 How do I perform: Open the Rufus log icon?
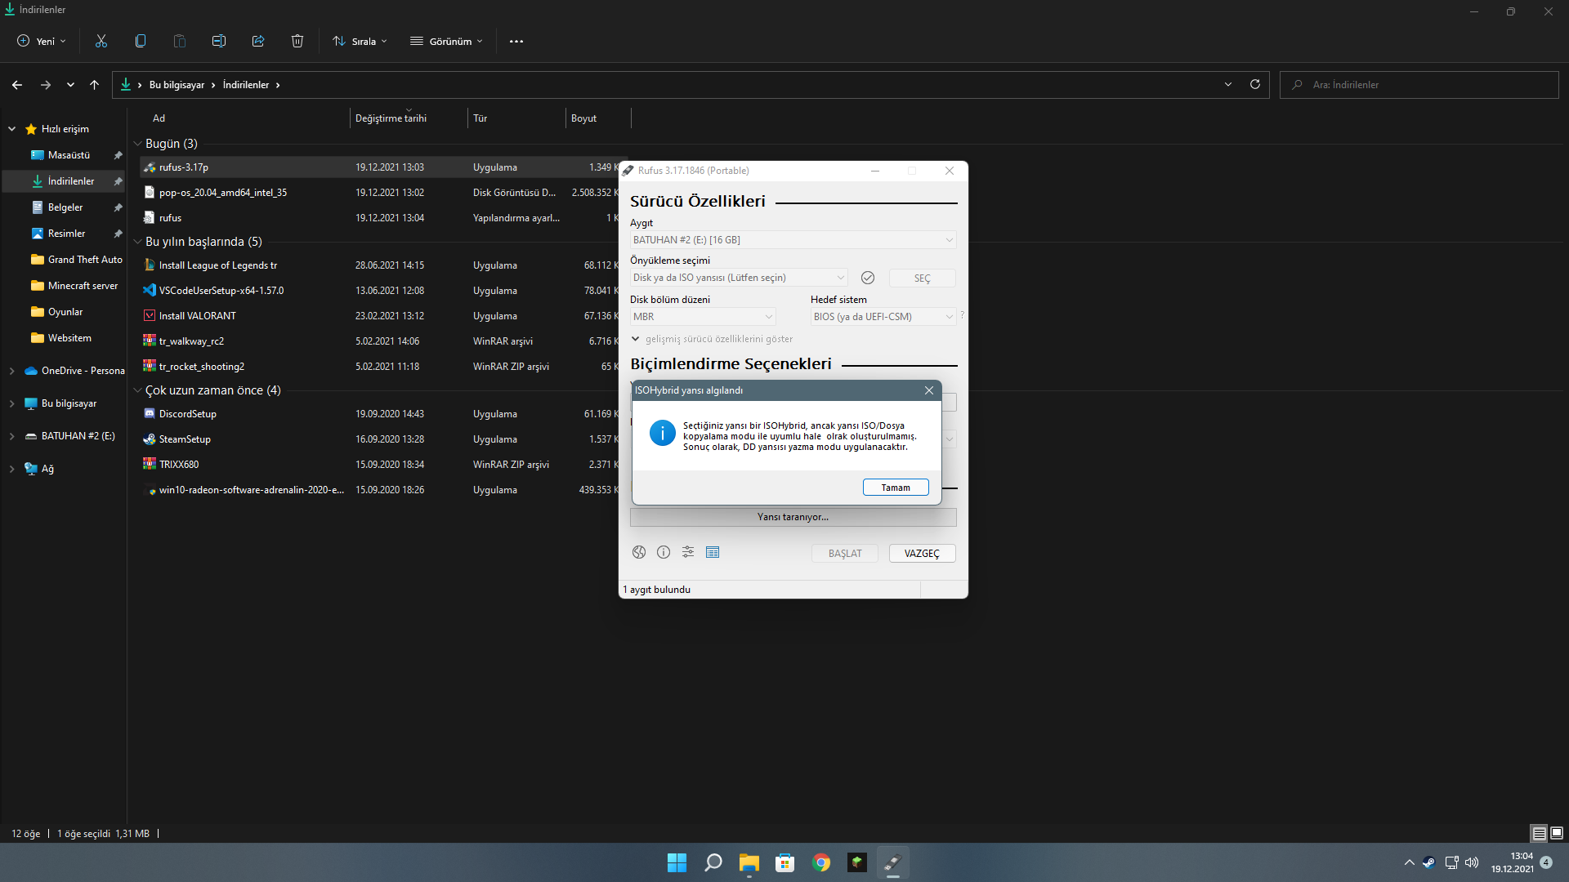click(x=713, y=552)
